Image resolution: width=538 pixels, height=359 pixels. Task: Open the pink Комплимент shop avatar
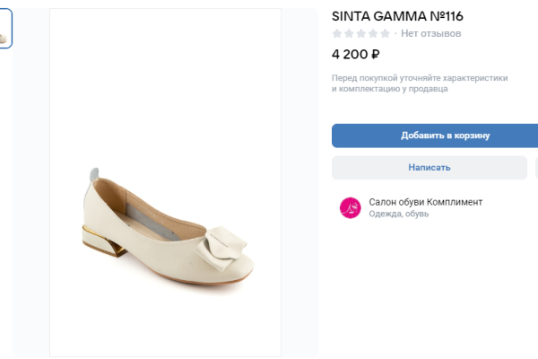coord(350,208)
